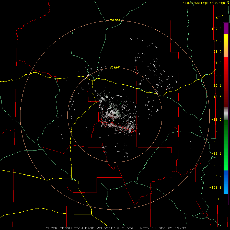230x230 pixels.
Task: Select the -47.6 velocity scale value
Action: 216,142
